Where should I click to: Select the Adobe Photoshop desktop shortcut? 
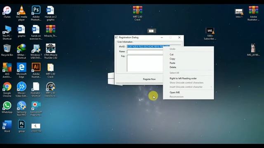coord(36,10)
